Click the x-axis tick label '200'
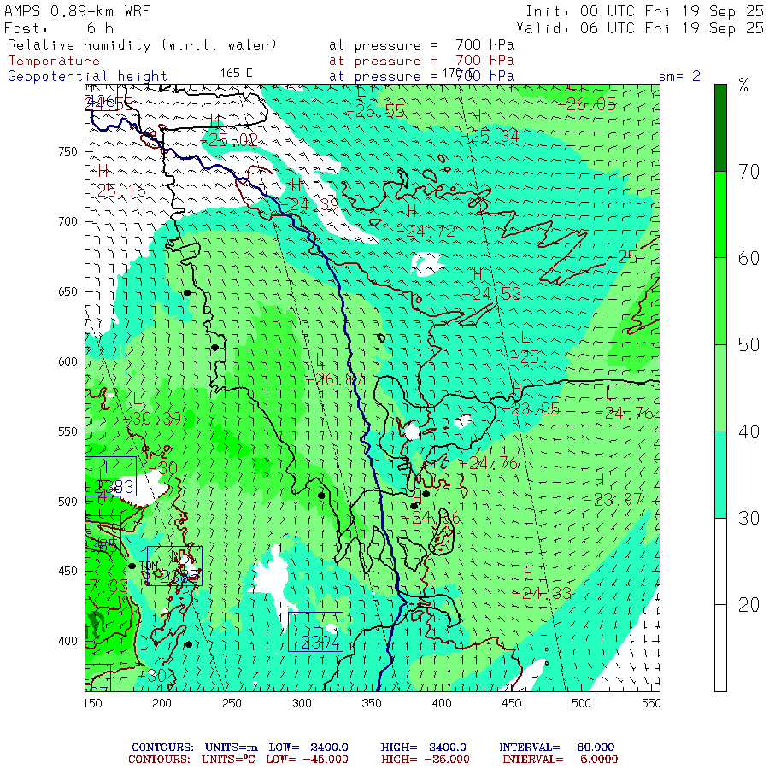This screenshot has width=769, height=769. (x=161, y=703)
